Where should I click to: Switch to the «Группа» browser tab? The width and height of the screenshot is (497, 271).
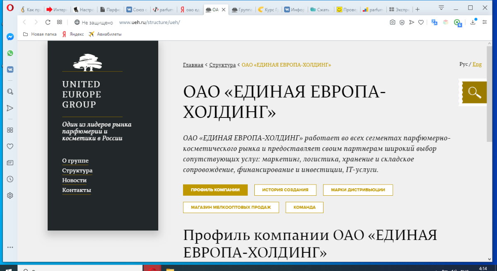(x=242, y=8)
